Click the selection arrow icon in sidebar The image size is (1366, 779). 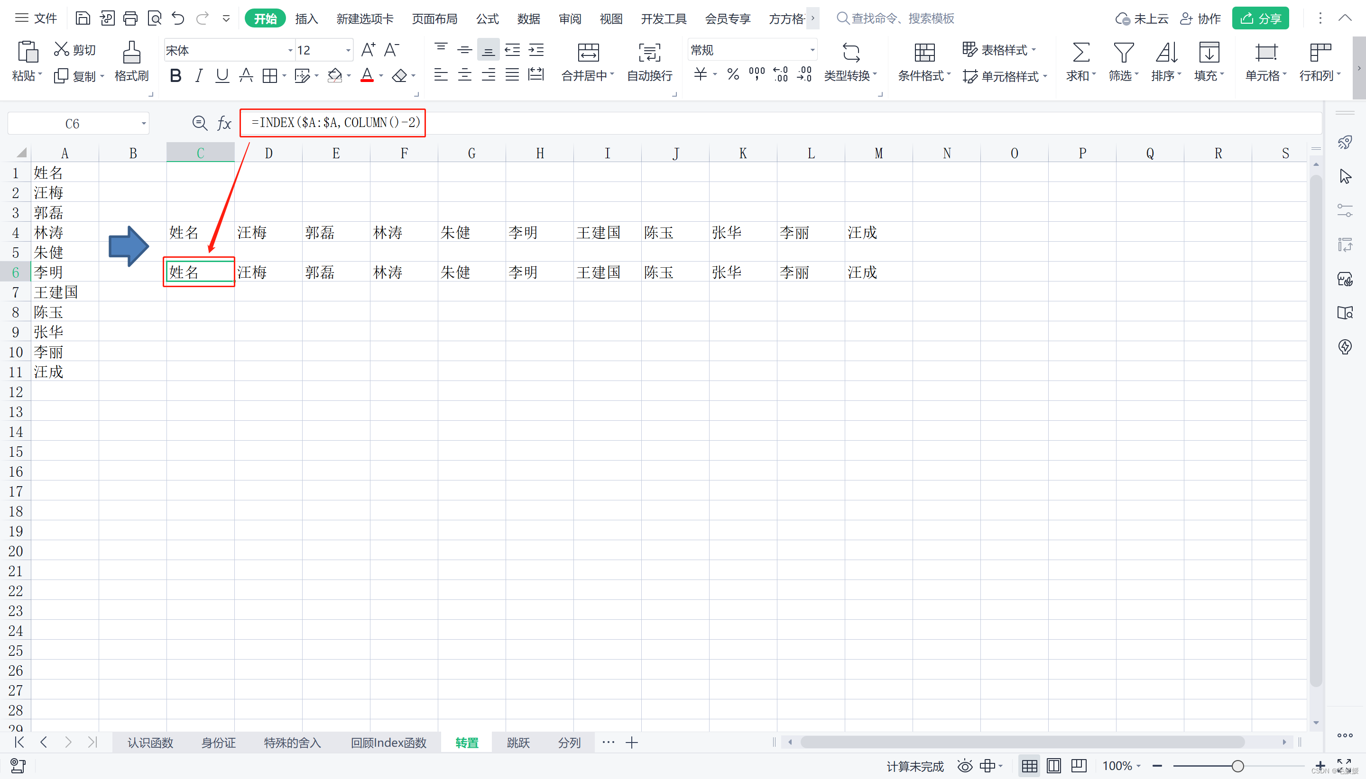tap(1345, 176)
